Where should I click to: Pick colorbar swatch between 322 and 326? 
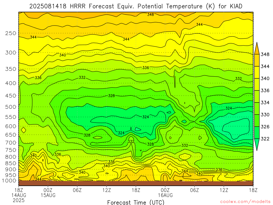[x=257, y=133]
